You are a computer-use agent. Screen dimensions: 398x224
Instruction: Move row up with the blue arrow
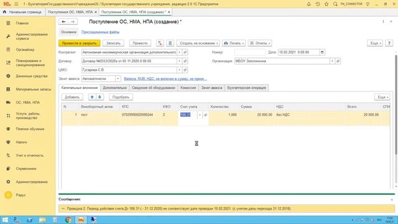(92, 97)
